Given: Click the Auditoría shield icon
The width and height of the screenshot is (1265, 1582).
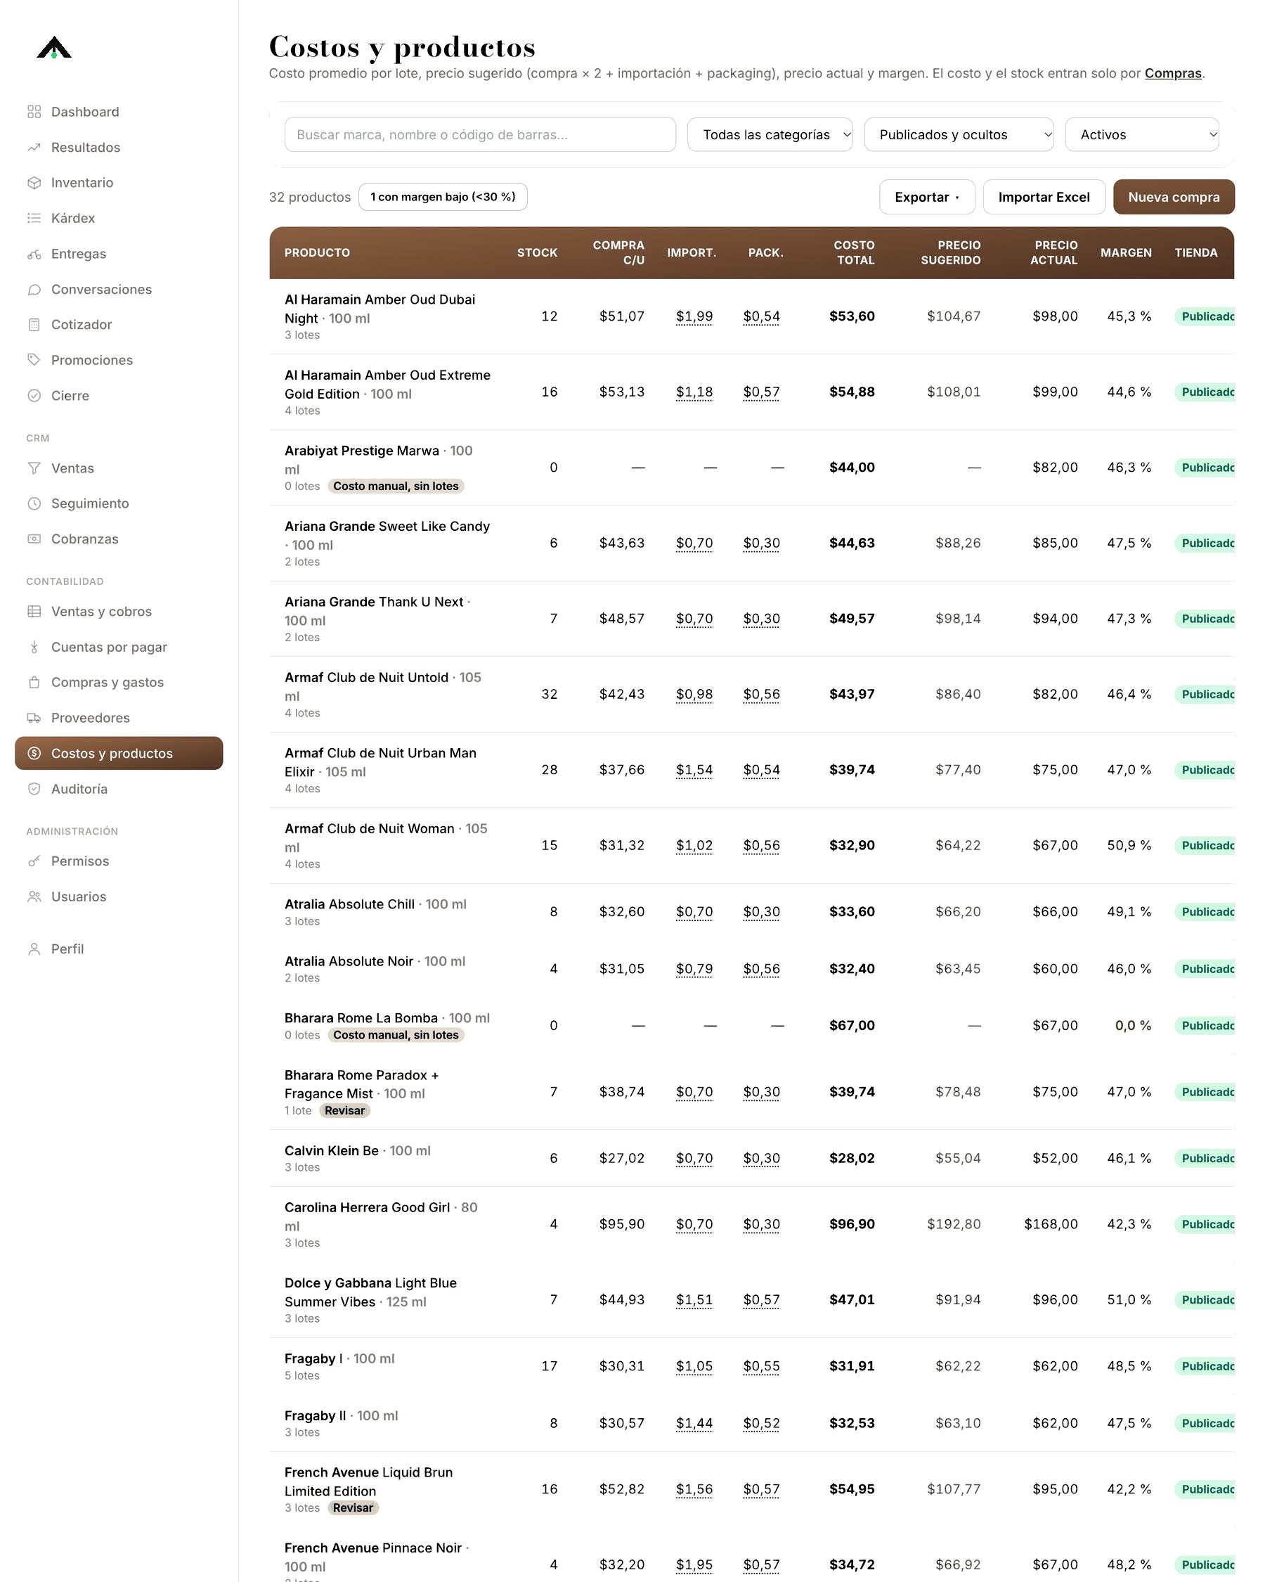Looking at the screenshot, I should click(34, 789).
